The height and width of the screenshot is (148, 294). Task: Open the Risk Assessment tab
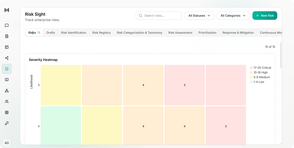[x=180, y=33]
